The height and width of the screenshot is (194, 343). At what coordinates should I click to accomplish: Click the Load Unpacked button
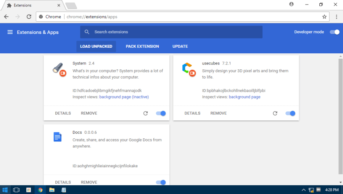coord(96,46)
